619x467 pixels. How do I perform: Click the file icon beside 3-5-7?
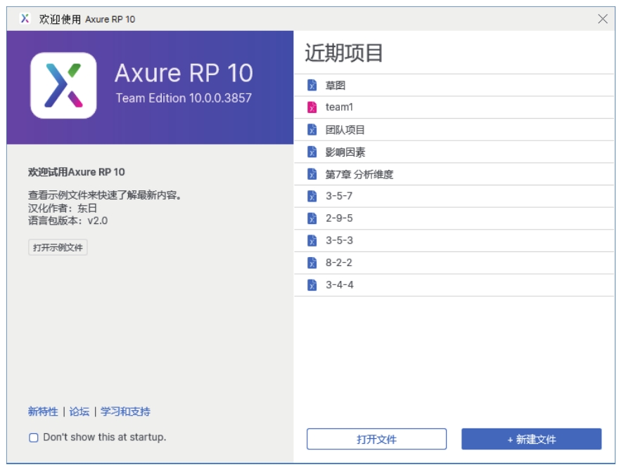pos(312,196)
